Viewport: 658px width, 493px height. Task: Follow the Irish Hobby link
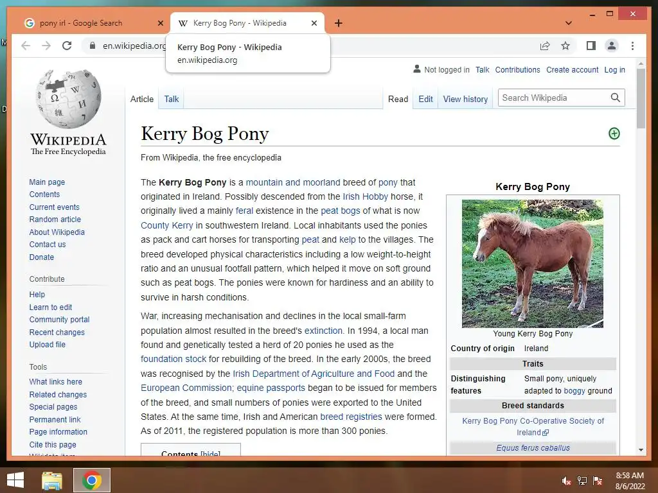click(x=365, y=196)
